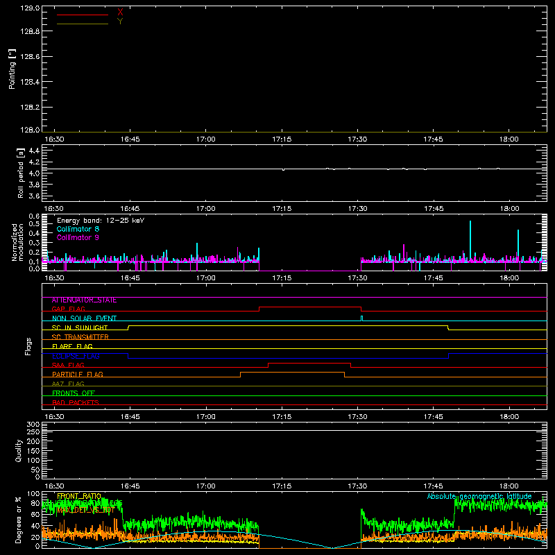Select the 'Energy band: 12-25 keV' label
Image resolution: width=555 pixels, height=555 pixels.
click(101, 221)
